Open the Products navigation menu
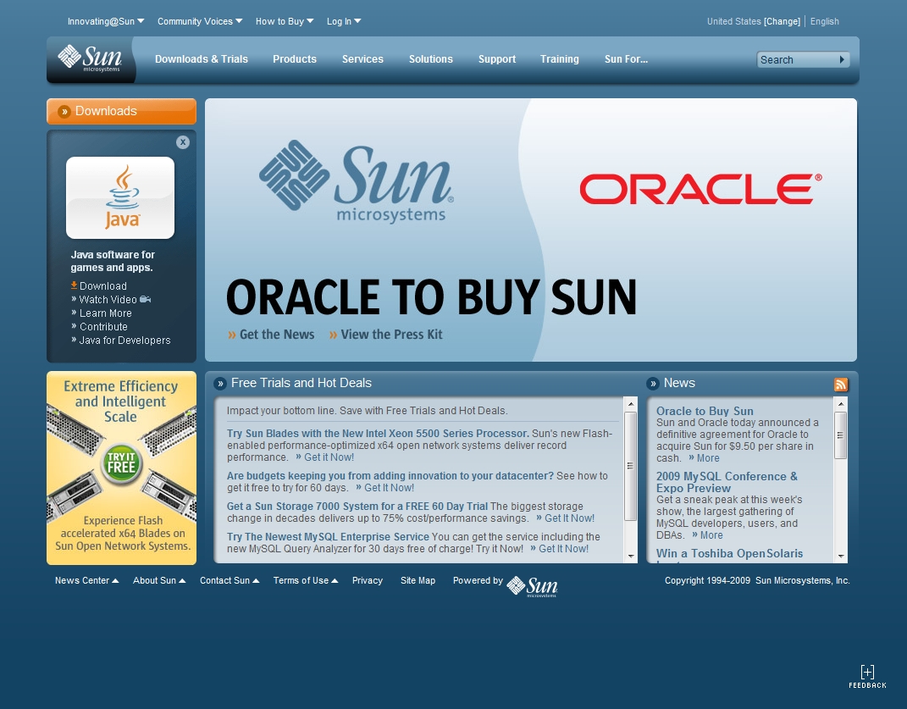This screenshot has width=907, height=709. click(x=295, y=59)
